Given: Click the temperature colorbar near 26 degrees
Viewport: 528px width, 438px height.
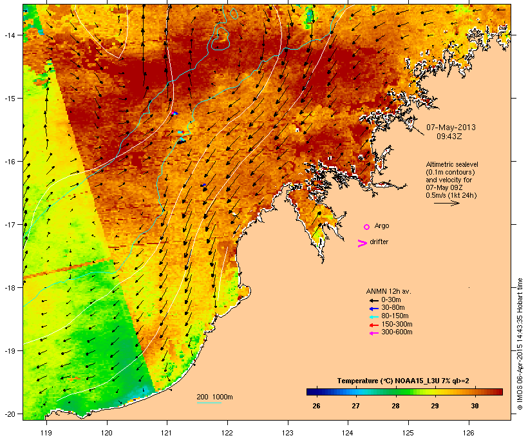Looking at the screenshot, I should coord(316,392).
